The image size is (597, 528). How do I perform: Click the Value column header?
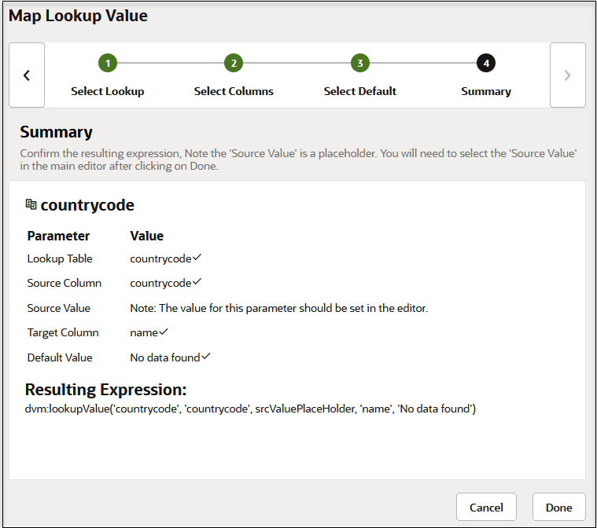[146, 236]
